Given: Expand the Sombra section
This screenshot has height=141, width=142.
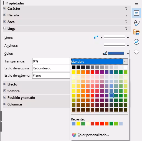Looking at the screenshot, I should (x=4, y=91).
